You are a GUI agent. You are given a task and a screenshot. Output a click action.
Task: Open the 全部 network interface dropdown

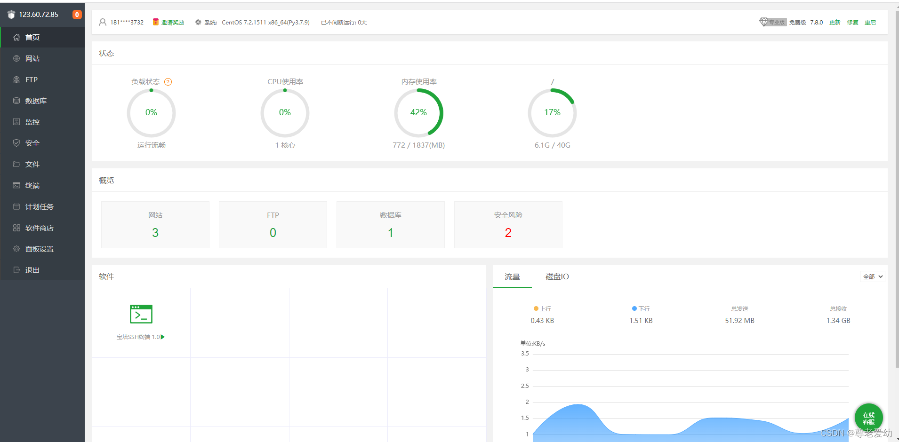(x=873, y=276)
